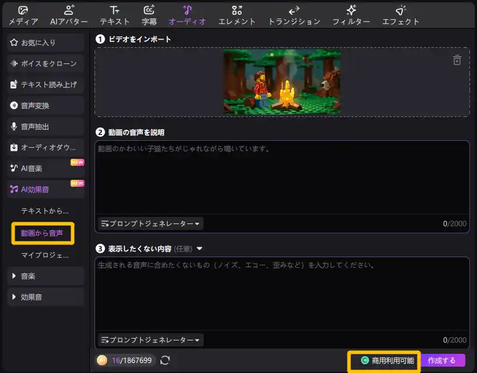Open テキスト読み上げ option
This screenshot has height=373, width=477.
[45, 84]
